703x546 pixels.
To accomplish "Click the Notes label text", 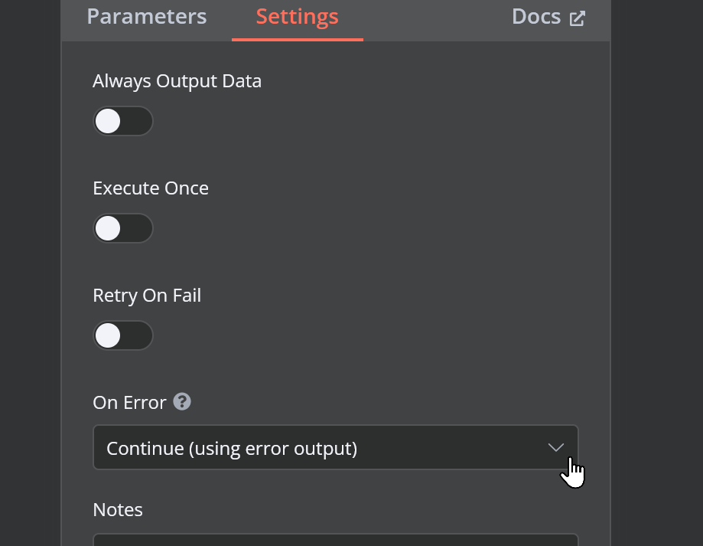I will pos(118,510).
